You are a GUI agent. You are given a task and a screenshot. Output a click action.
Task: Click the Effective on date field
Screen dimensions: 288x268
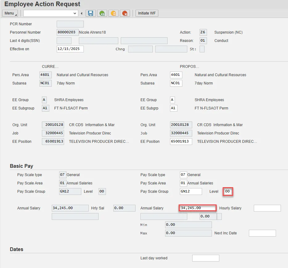70,49
